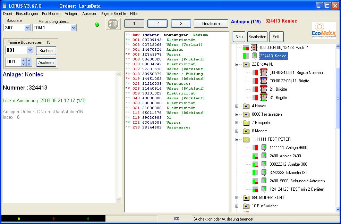This screenshot has height=224, width=341.
Task: Click the red/green status square beside 2400 Anlage 2400
Action: [255, 156]
